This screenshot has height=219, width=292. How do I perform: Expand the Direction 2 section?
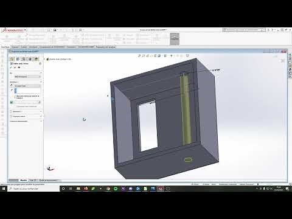coord(41,111)
